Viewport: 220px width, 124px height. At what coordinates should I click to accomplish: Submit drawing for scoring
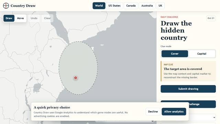coord(188,89)
